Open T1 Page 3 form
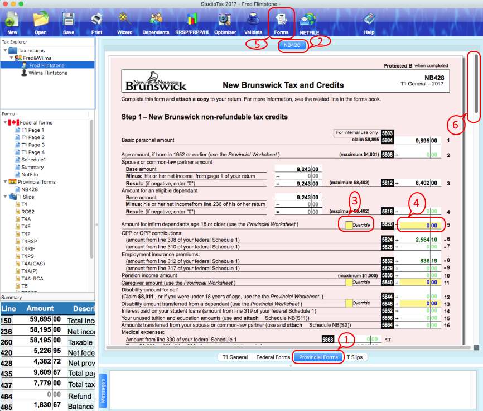This screenshot has width=483, height=411. tap(33, 145)
